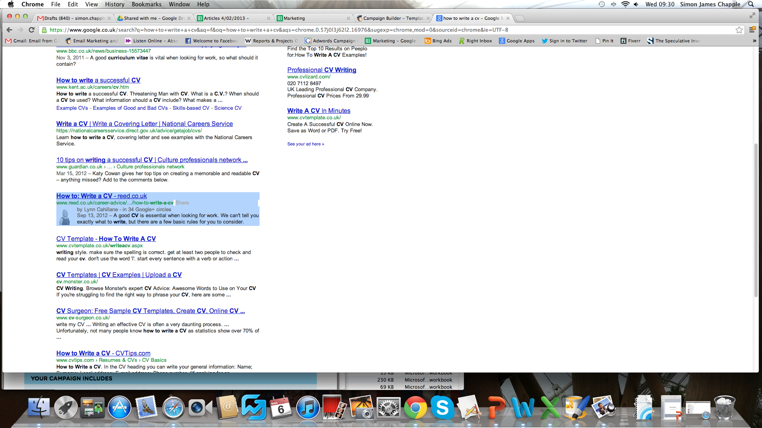Launch Skype from the dock
The height and width of the screenshot is (428, 762).
click(442, 408)
